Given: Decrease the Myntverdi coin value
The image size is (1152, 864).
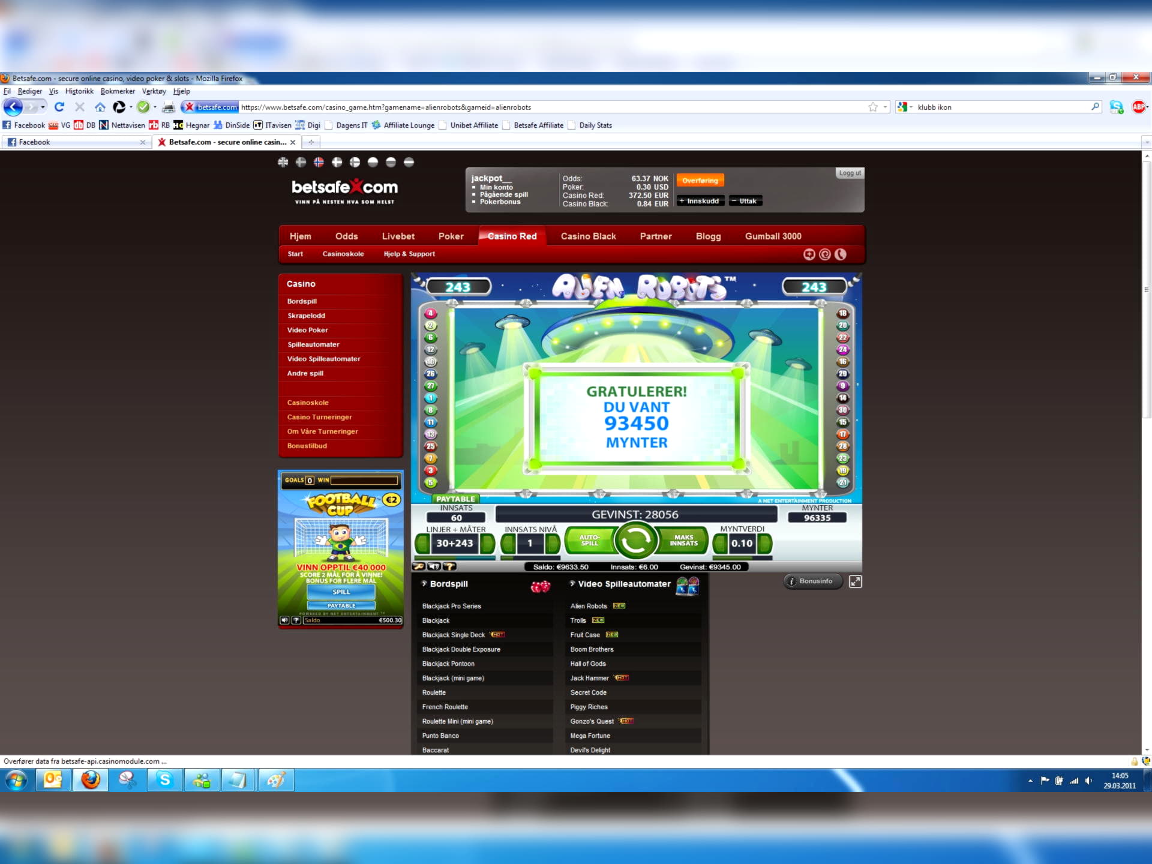Looking at the screenshot, I should coord(719,543).
